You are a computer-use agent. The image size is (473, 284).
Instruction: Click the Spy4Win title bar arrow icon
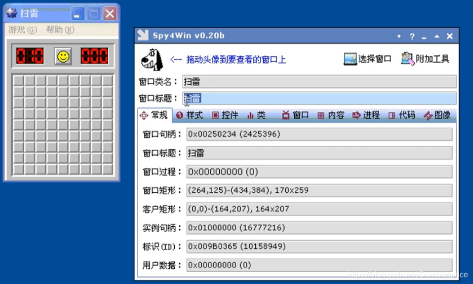pos(143,35)
